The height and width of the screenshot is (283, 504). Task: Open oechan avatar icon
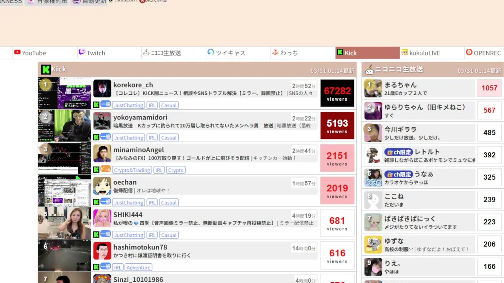click(x=102, y=186)
